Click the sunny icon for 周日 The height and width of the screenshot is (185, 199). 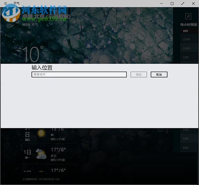41,133
